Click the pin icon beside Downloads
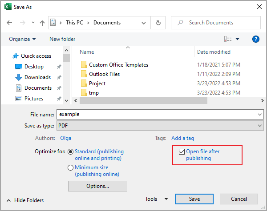The height and width of the screenshot is (211, 267). click(59, 77)
